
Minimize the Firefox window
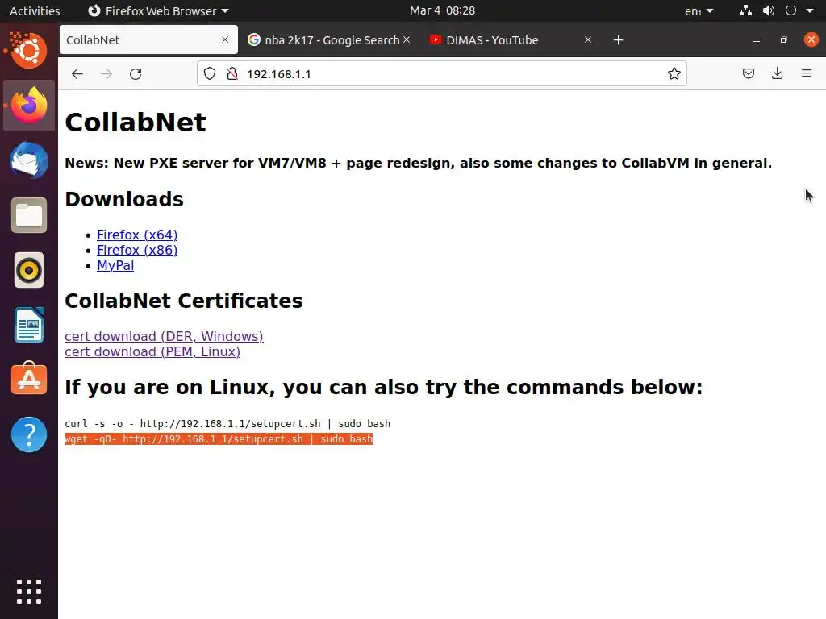[757, 40]
